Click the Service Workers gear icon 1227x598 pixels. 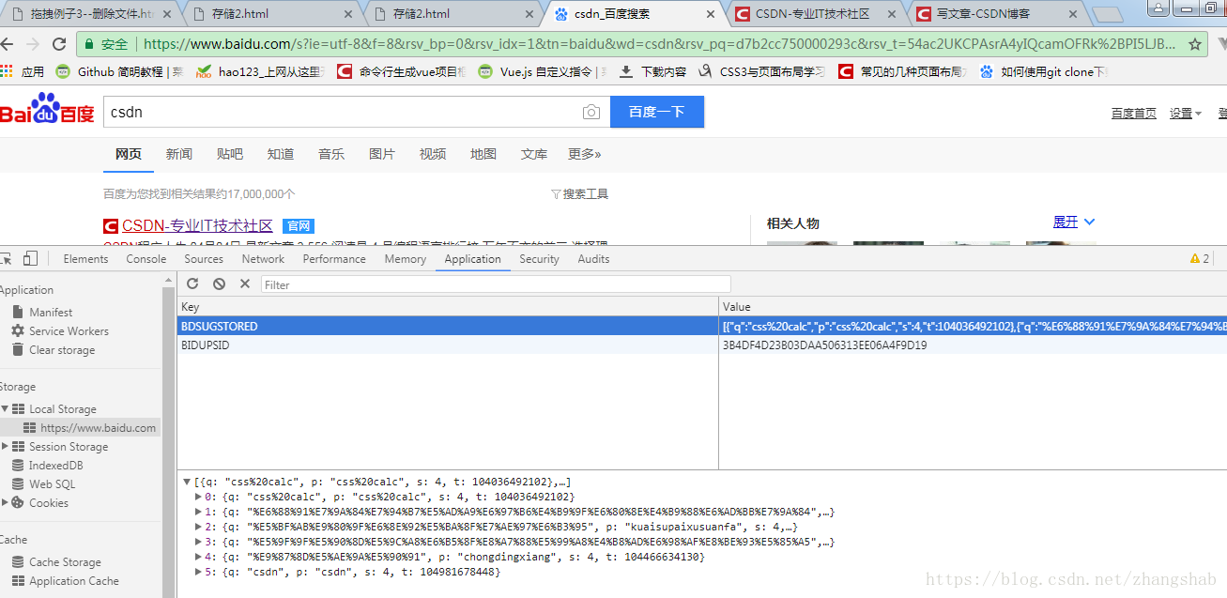(x=18, y=330)
